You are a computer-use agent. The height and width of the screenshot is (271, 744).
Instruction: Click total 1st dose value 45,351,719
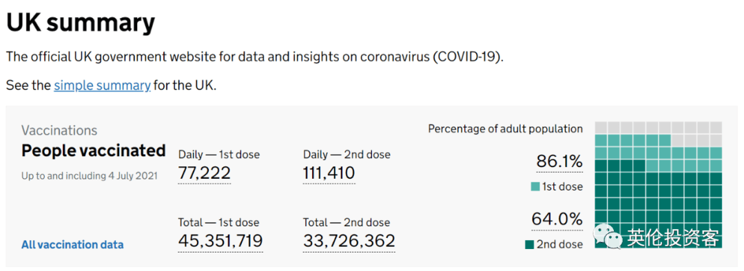pos(220,241)
